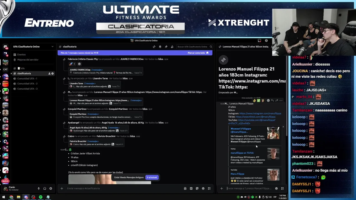Open attachment plus in thread message box
This screenshot has width=356, height=200.
222,188
